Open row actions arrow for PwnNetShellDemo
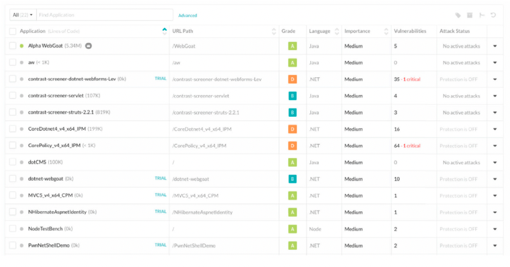 [x=495, y=245]
